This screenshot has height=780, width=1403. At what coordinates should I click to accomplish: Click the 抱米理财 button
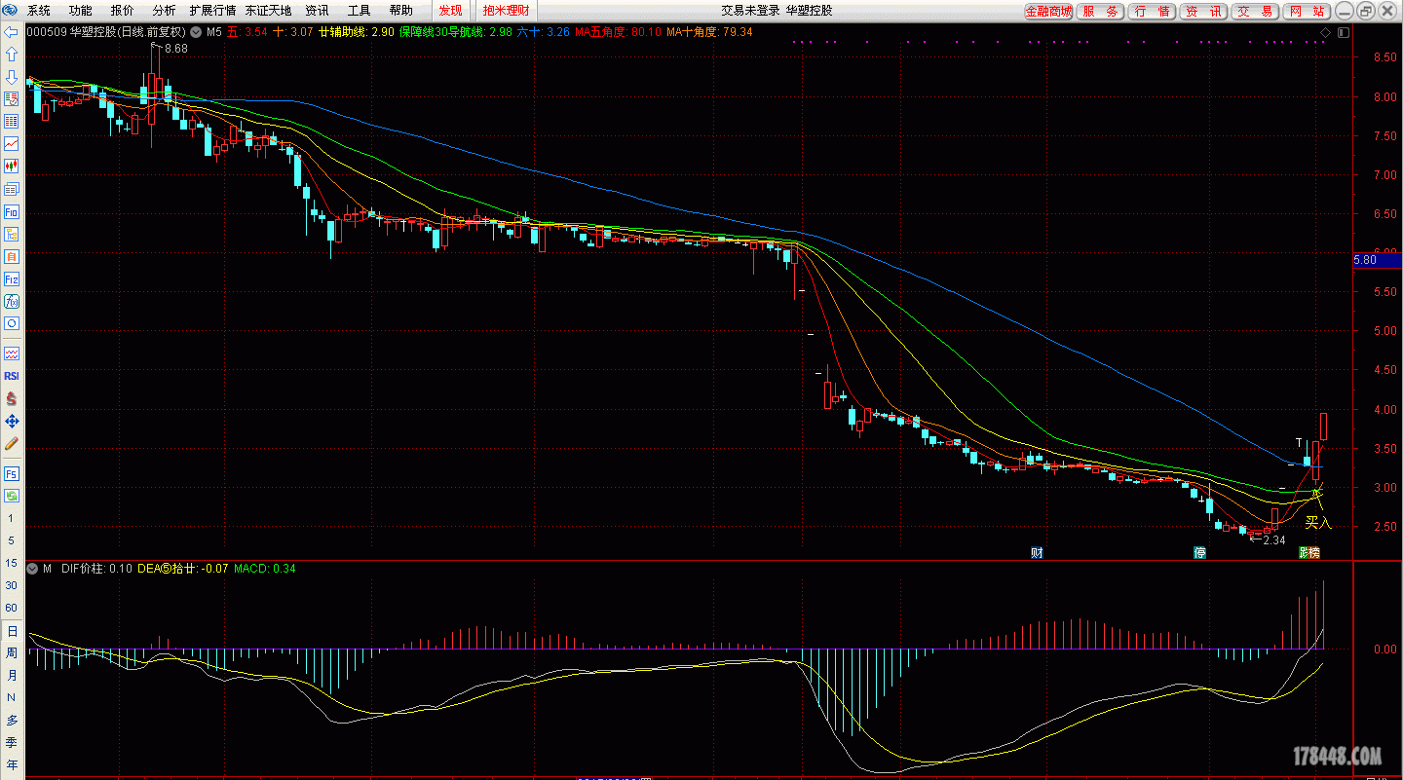[507, 11]
